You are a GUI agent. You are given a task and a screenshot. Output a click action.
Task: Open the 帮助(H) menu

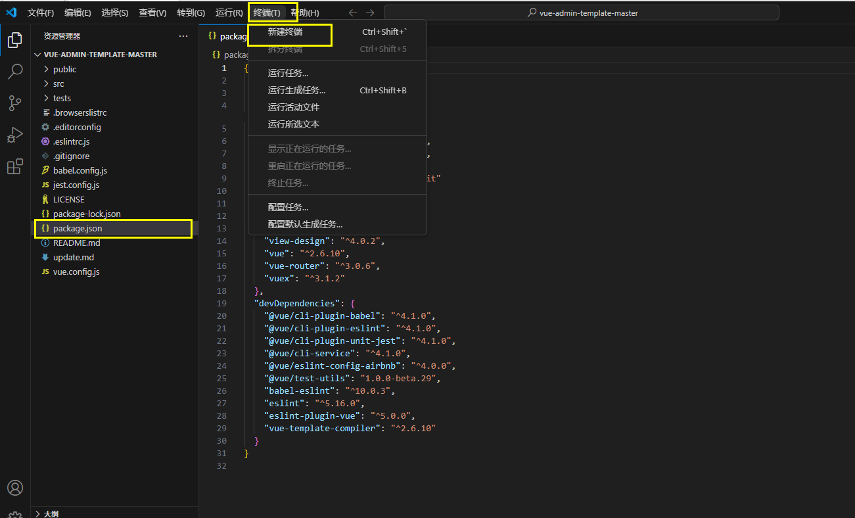(305, 12)
